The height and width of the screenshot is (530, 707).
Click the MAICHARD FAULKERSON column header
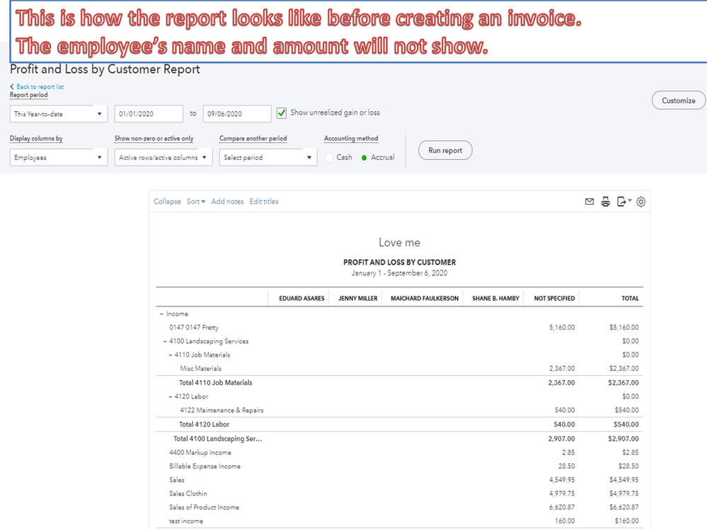425,299
